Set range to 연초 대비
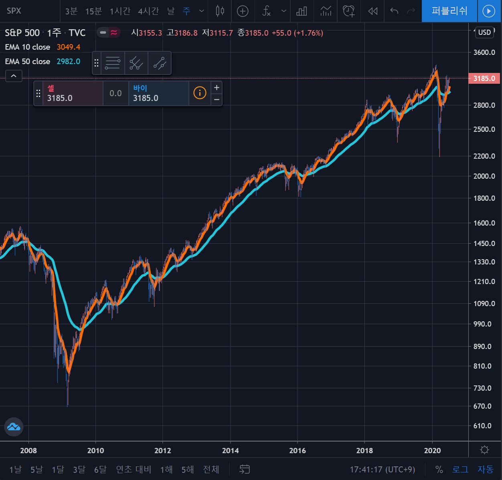The width and height of the screenshot is (502, 480). click(x=134, y=469)
